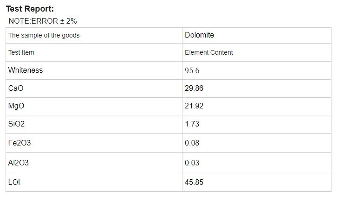Click the Test Item header cell
Viewport: 357px width, 202px height.
click(x=94, y=52)
